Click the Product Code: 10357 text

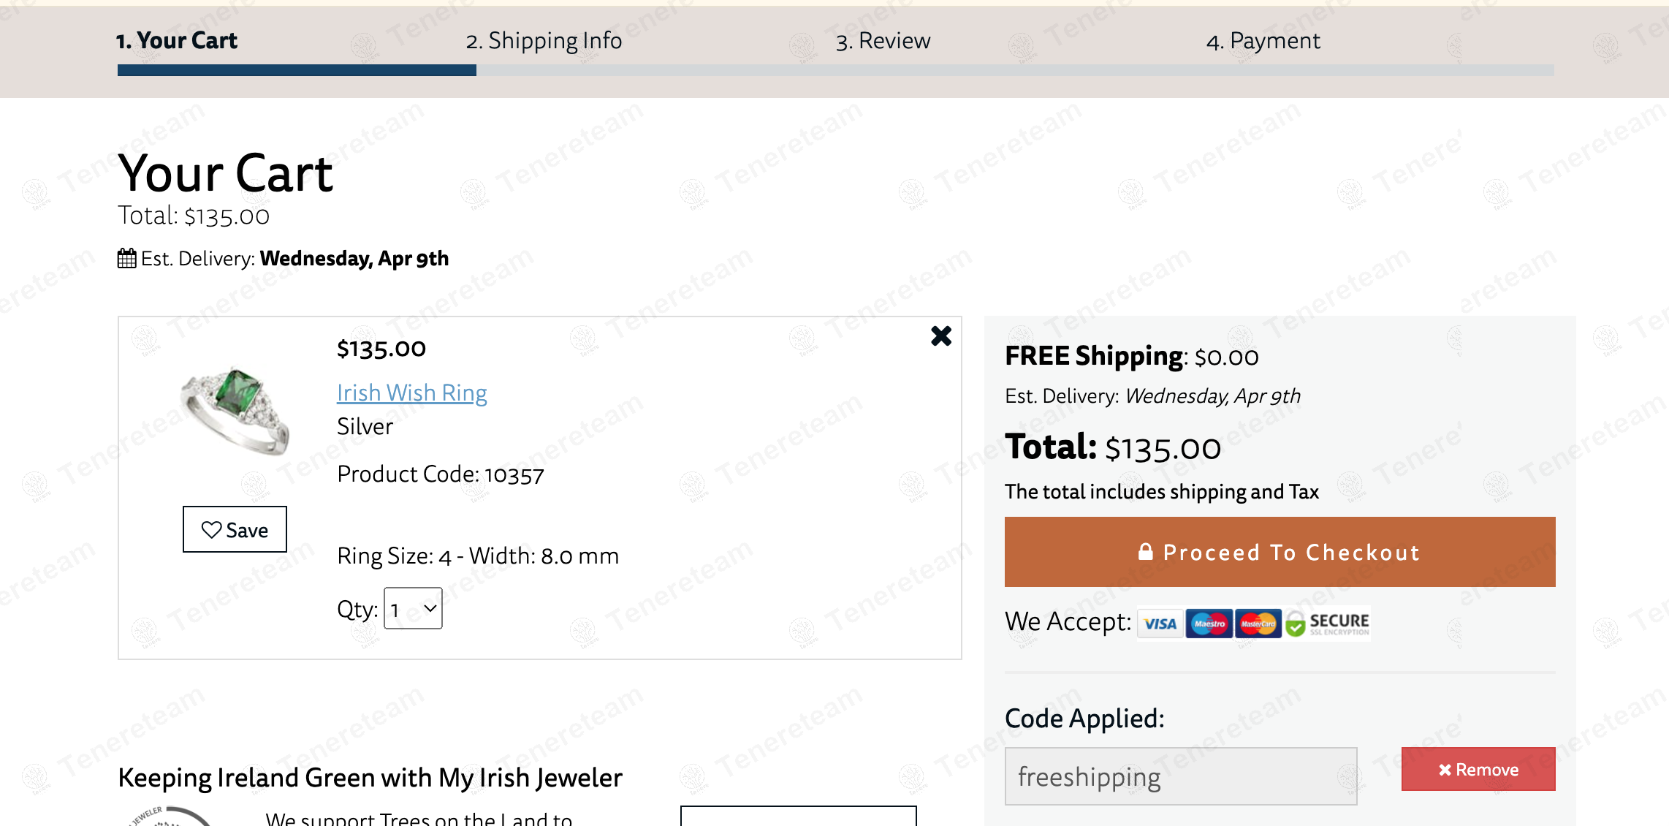(x=441, y=474)
